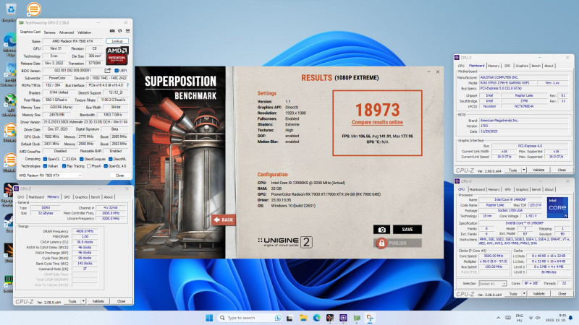Click Close button in GPU-Z
The width and height of the screenshot is (579, 325).
point(119,175)
